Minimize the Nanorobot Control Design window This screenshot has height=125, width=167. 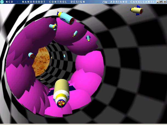pyautogui.click(x=158, y=2)
